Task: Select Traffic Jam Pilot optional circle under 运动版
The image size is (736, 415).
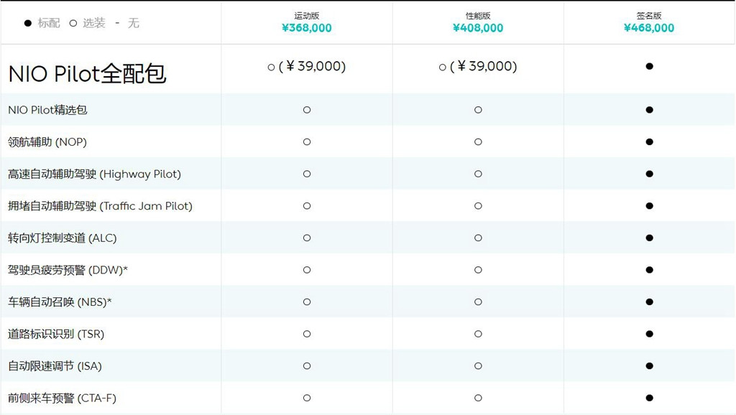Action: (306, 206)
